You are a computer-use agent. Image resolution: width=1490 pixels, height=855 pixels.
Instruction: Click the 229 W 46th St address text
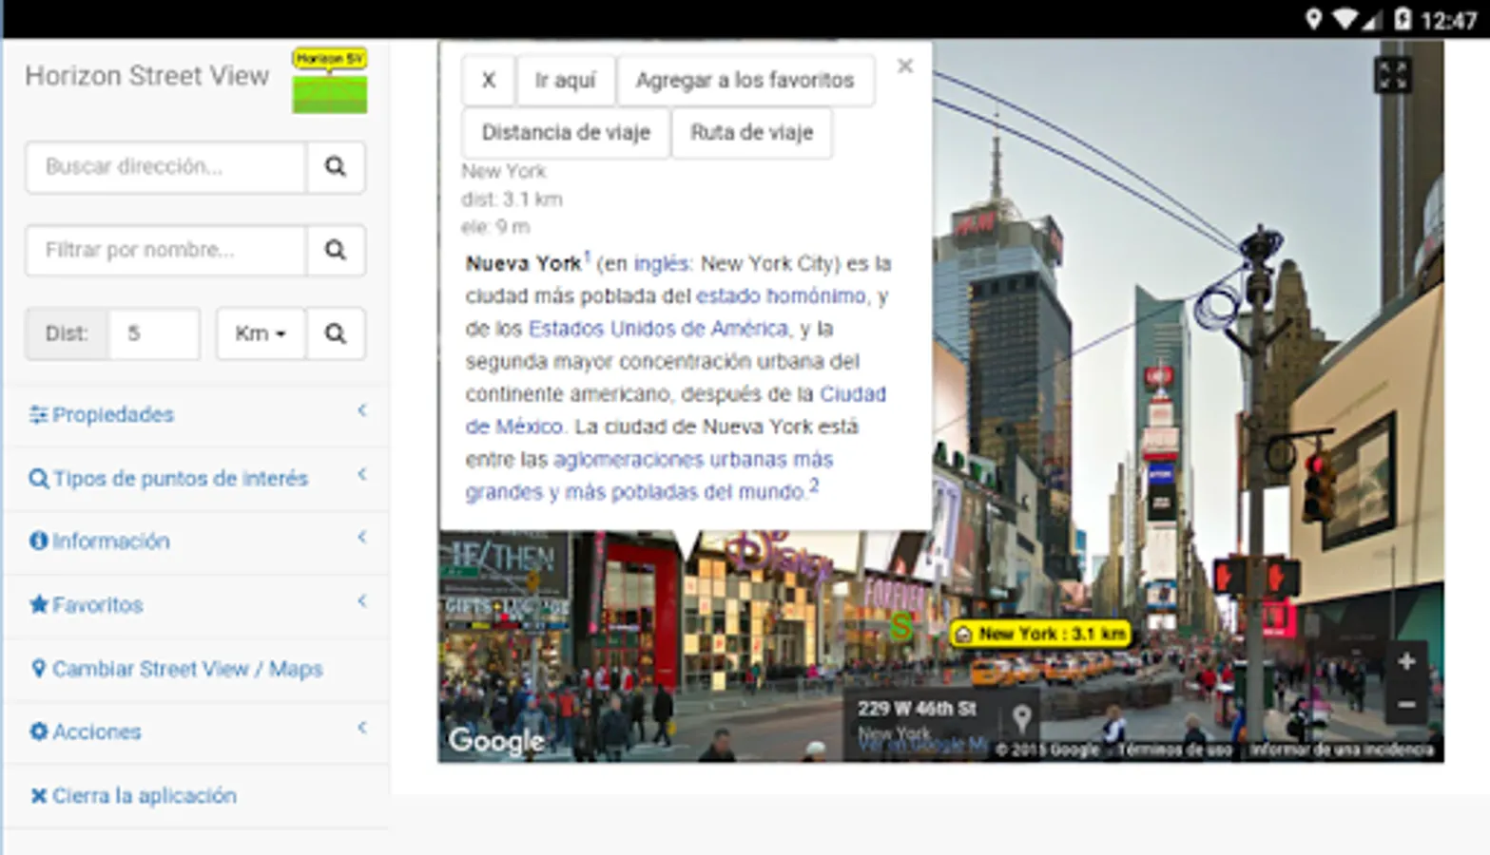tap(917, 709)
